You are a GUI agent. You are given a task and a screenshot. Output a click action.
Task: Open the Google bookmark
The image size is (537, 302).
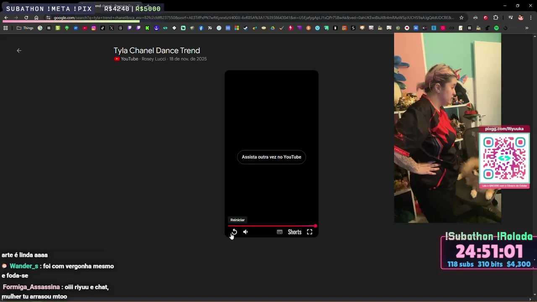[x=40, y=28]
